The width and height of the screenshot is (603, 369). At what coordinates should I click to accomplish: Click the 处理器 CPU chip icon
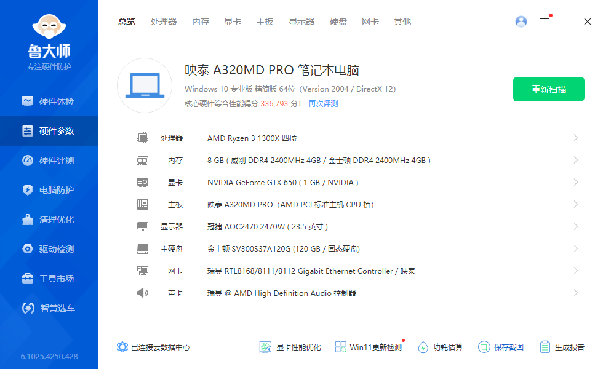click(x=143, y=138)
